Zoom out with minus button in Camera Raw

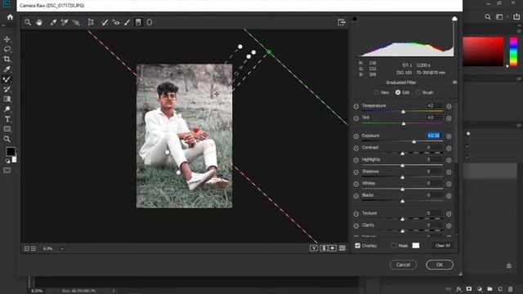pyautogui.click(x=27, y=248)
